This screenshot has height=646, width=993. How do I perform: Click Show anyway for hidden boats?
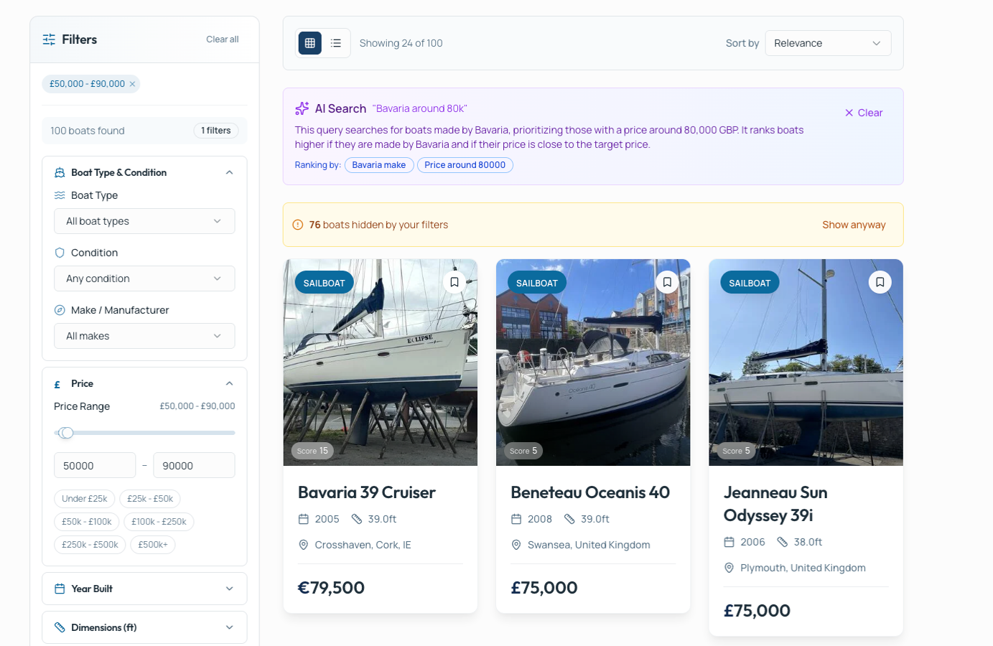click(x=854, y=225)
